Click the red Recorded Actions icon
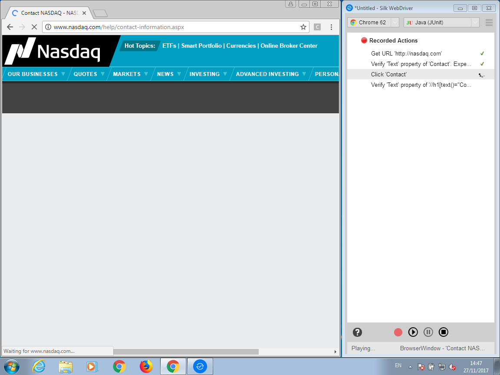This screenshot has height=375, width=500. pyautogui.click(x=364, y=40)
